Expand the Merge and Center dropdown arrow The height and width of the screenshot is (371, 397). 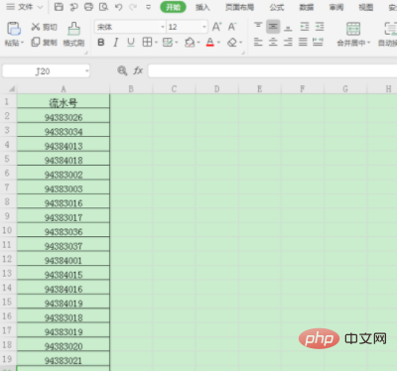pos(368,43)
